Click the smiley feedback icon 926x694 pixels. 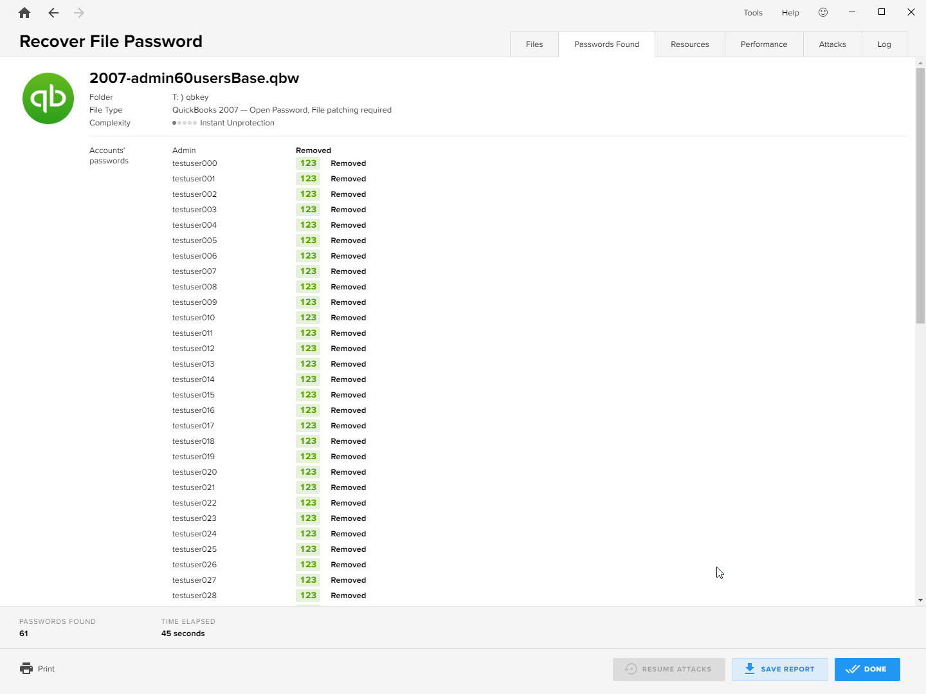click(823, 12)
